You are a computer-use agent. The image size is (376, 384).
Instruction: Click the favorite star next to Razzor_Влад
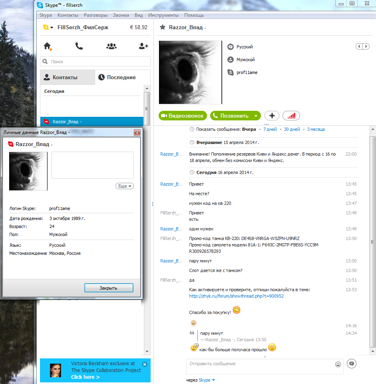click(x=163, y=27)
